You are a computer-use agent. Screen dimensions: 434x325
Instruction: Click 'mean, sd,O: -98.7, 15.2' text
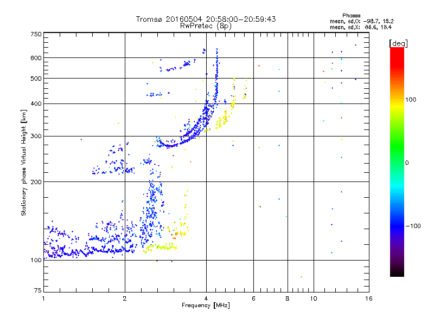click(x=361, y=21)
